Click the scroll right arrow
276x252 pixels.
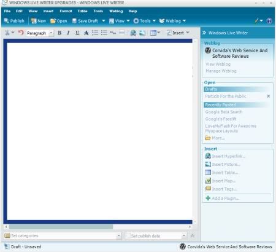pyautogui.click(x=190, y=227)
